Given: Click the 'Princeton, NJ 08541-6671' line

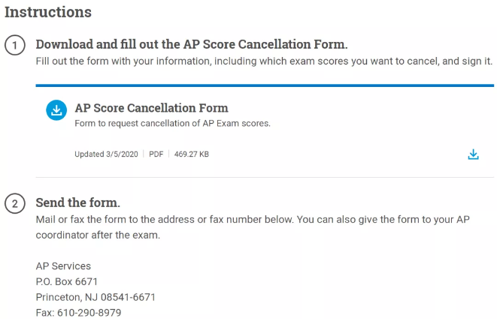Looking at the screenshot, I should point(95,297).
